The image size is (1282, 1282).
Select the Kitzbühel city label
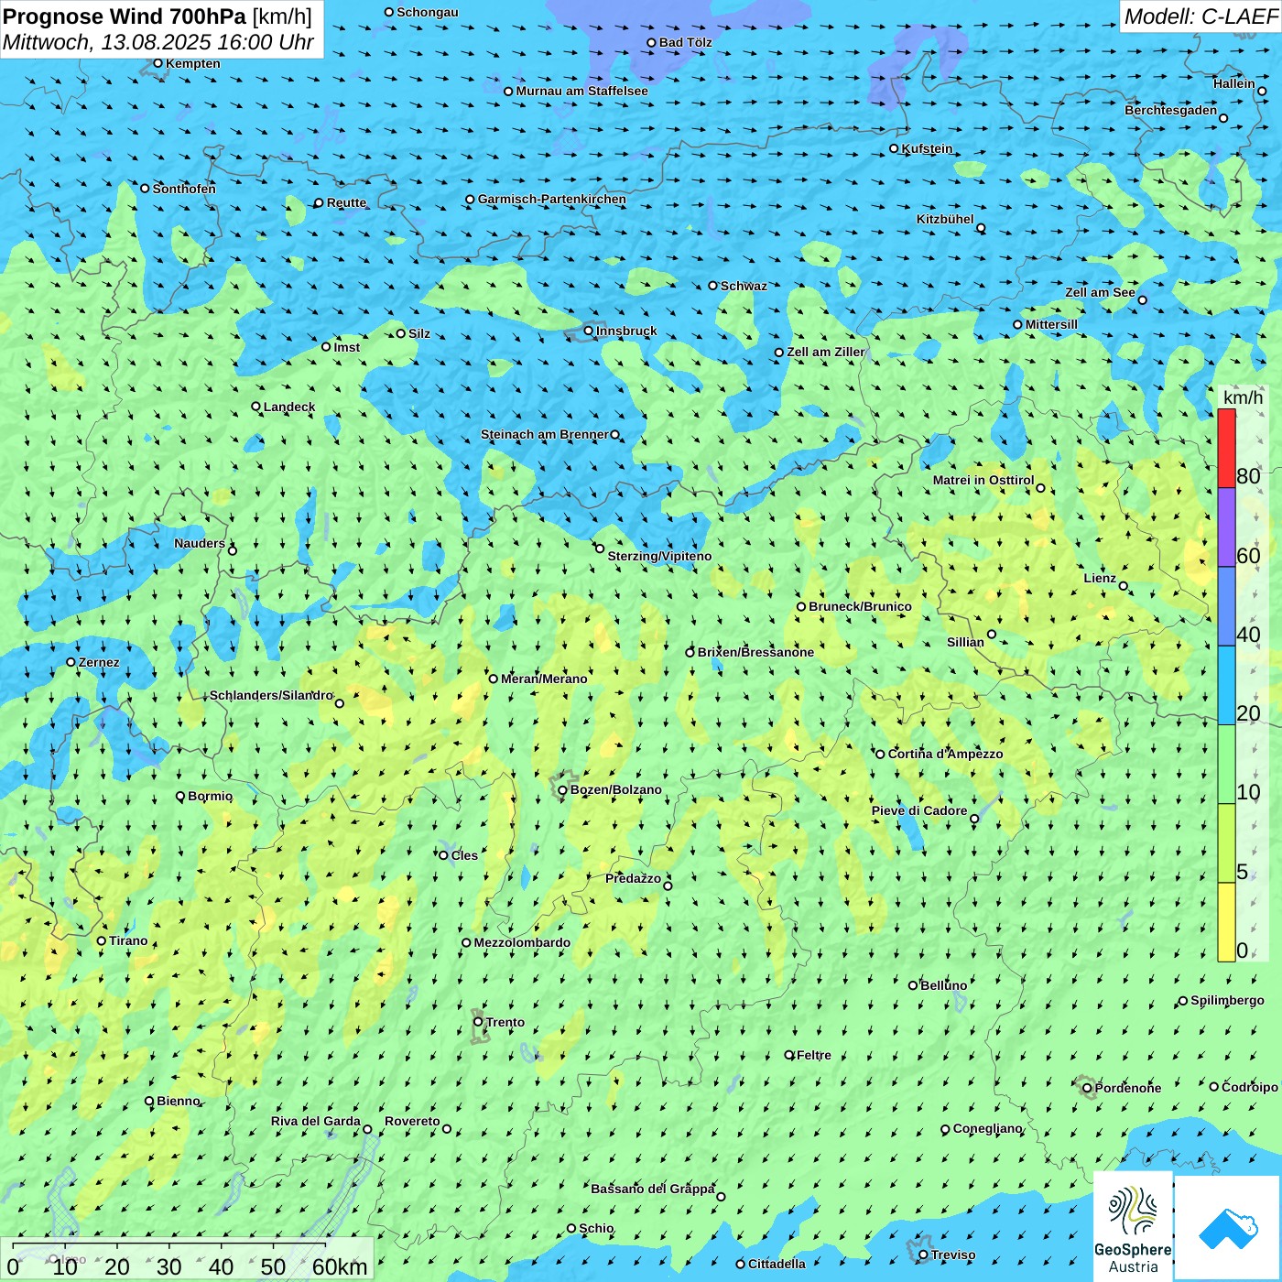coord(945,219)
